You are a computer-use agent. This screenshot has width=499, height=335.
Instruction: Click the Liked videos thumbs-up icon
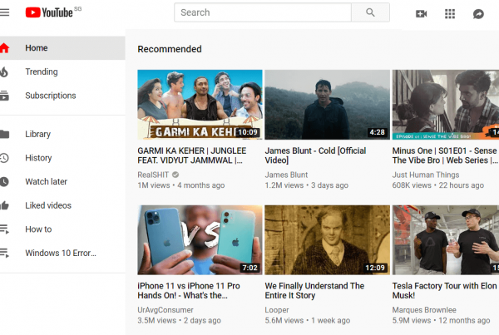(x=4, y=205)
